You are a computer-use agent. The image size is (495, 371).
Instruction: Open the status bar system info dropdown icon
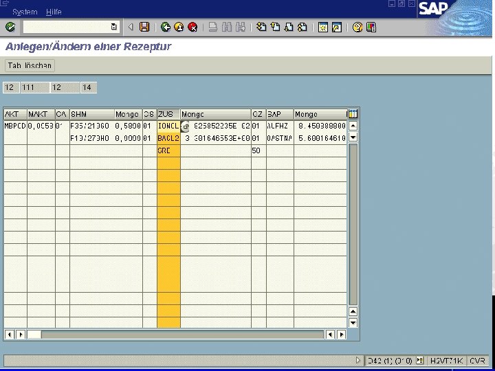click(419, 360)
